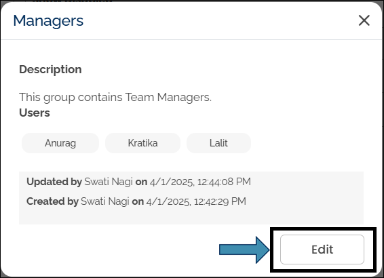
Task: Click Swati Nagi in the Updated line
Action: (109, 182)
